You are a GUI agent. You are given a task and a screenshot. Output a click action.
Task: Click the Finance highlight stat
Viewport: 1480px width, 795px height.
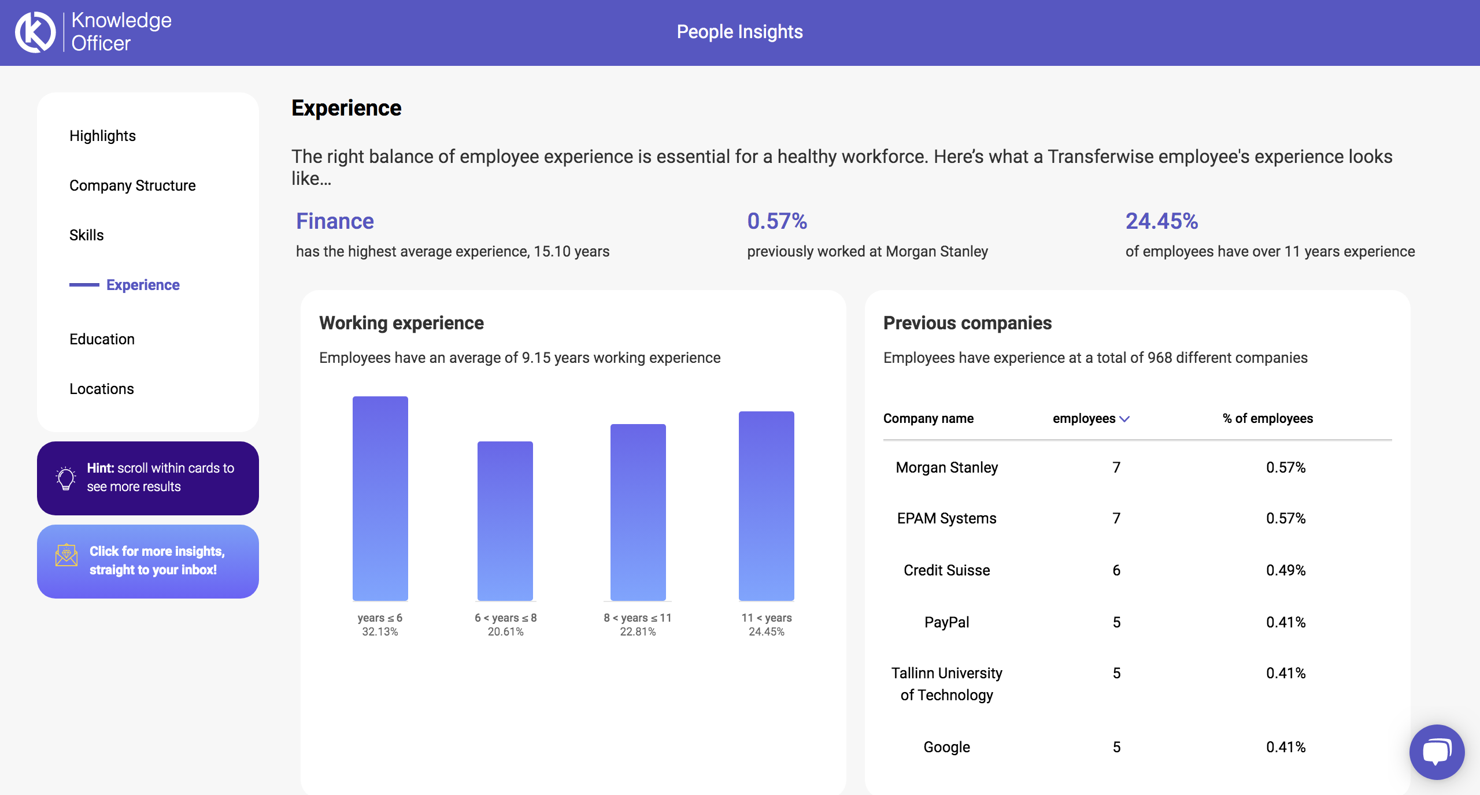(x=335, y=221)
